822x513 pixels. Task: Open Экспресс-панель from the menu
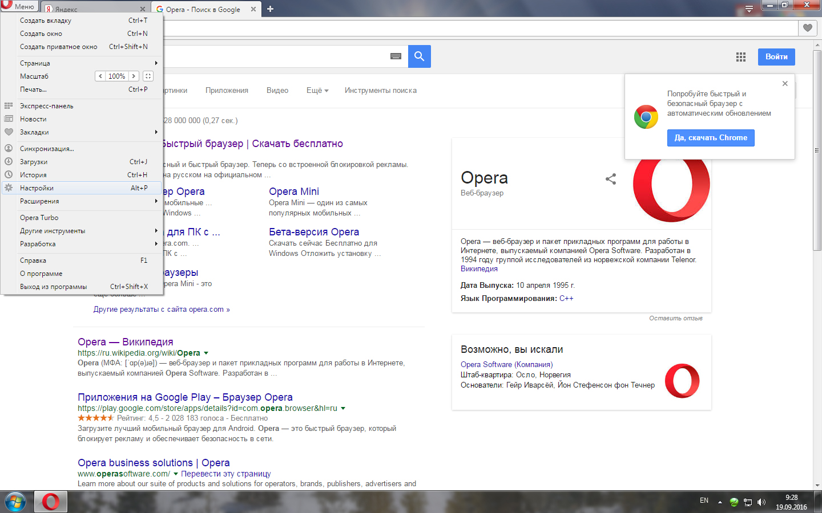pos(82,106)
